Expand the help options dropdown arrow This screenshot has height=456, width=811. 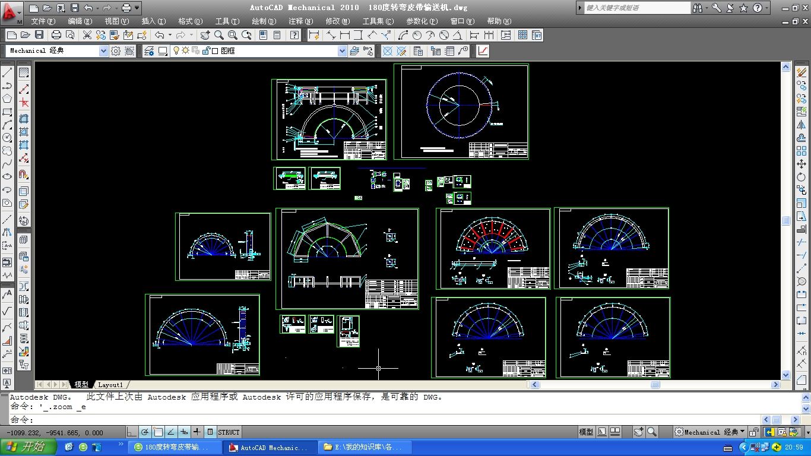[x=766, y=8]
